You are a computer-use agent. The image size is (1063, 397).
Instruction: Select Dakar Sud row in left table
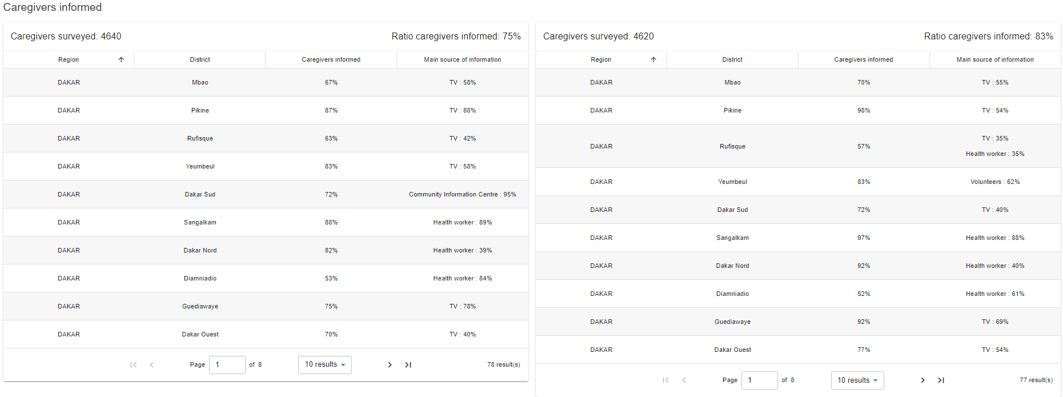pyautogui.click(x=200, y=194)
